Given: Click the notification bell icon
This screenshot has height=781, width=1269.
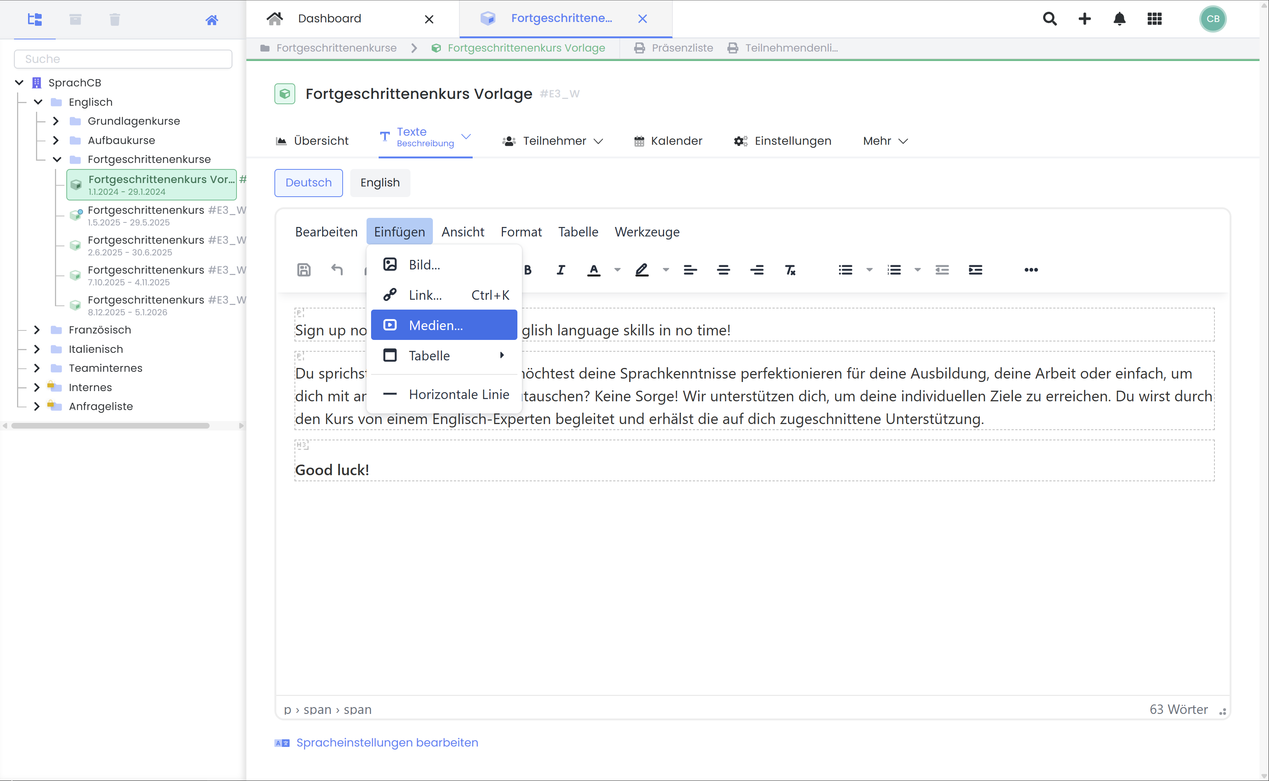Looking at the screenshot, I should pyautogui.click(x=1119, y=19).
